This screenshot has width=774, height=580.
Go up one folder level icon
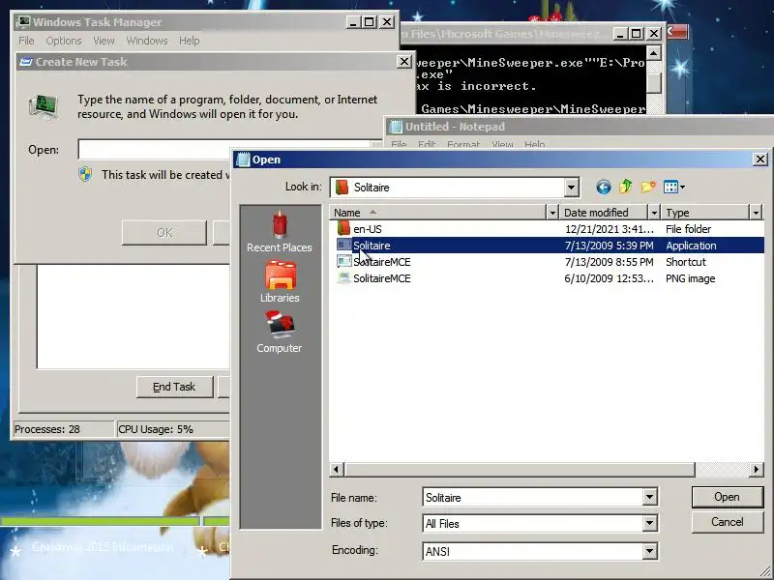(x=626, y=187)
